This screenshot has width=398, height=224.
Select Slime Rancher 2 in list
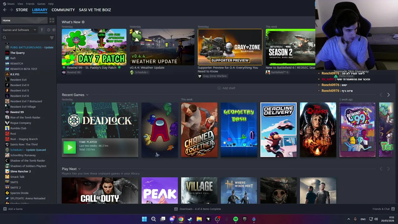[21, 171]
